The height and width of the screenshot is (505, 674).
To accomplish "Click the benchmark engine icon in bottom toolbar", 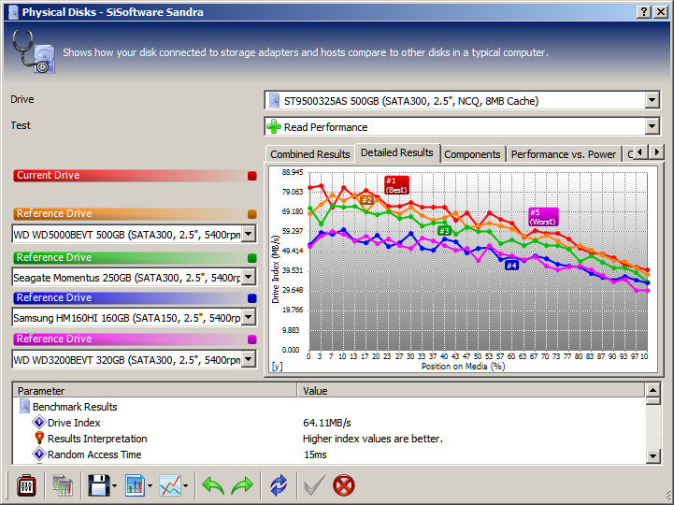I will [x=26, y=486].
